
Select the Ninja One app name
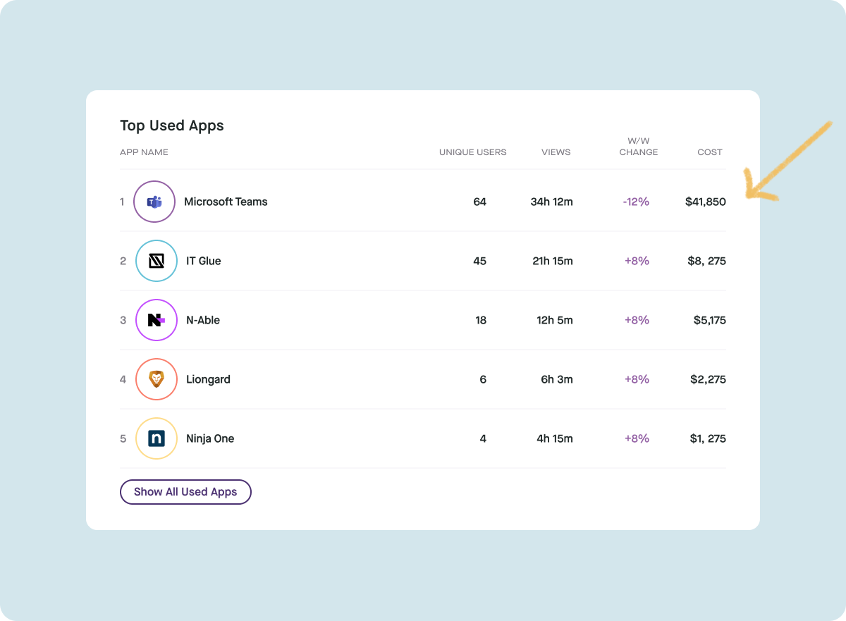point(210,438)
